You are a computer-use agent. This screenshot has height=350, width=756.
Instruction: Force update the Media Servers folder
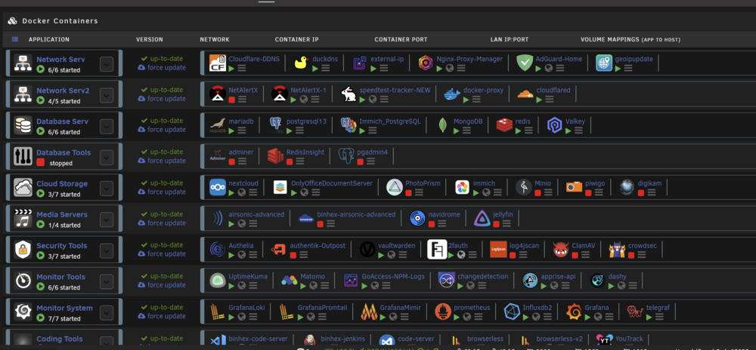[x=162, y=223]
